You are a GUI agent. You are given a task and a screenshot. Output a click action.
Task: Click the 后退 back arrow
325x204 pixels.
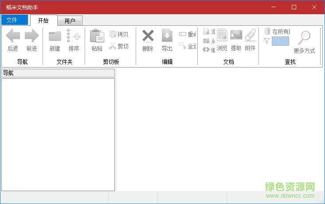(13, 40)
